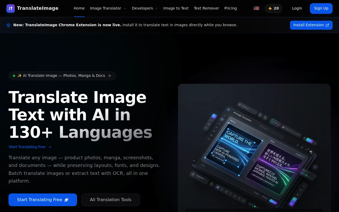This screenshot has height=212, width=339.
Task: Click the paragraph starting "Translate any image"
Action: click(x=84, y=169)
